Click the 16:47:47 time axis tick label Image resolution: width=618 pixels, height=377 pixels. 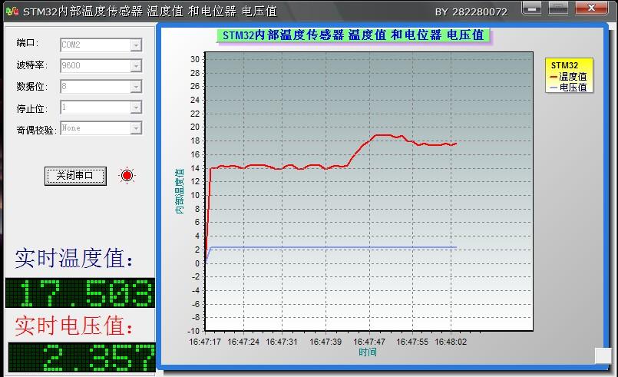369,342
